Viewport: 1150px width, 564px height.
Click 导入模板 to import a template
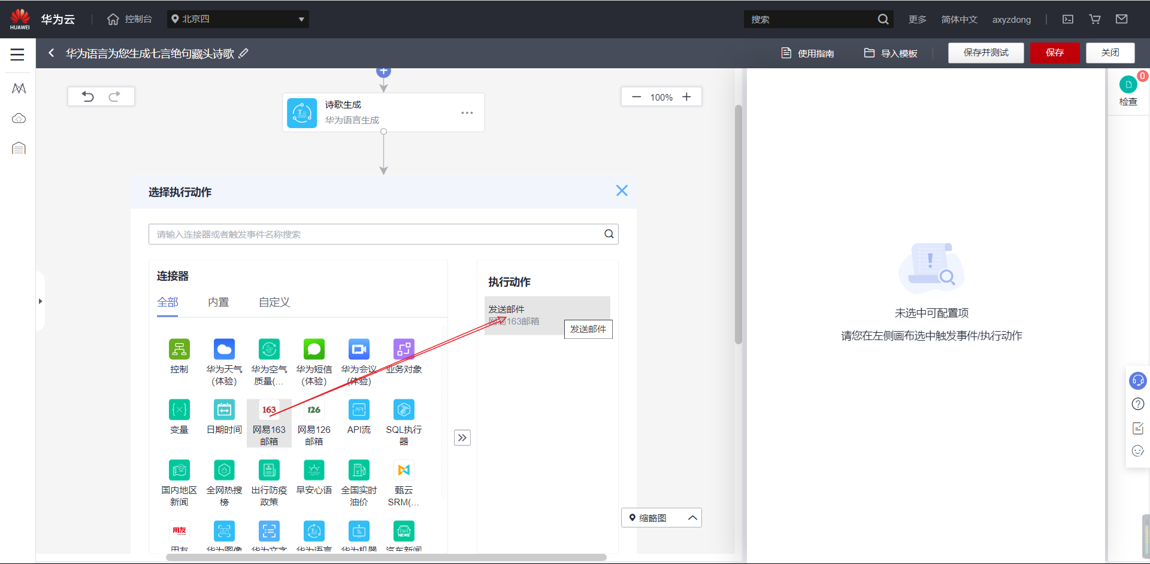pyautogui.click(x=890, y=53)
